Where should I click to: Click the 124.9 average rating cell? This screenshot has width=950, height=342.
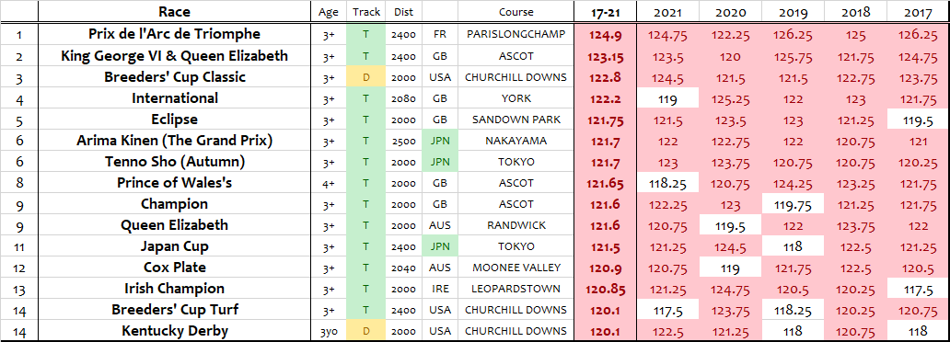point(606,35)
